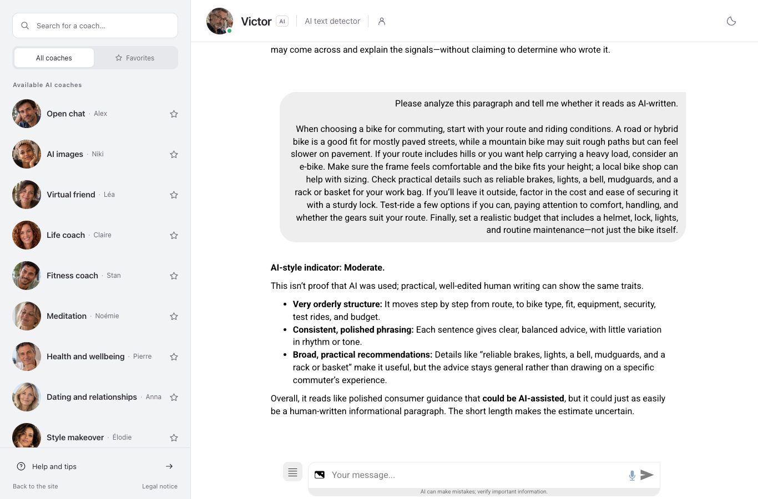Mark Life coach Claire as favorite
Screen dimensions: 758x499
point(174,235)
